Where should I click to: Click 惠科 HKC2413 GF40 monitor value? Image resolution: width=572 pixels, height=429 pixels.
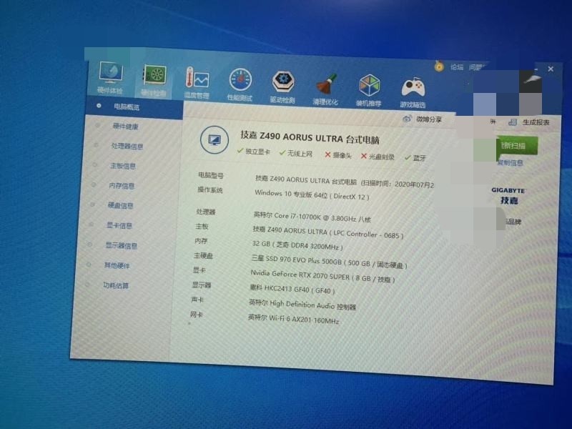point(292,290)
